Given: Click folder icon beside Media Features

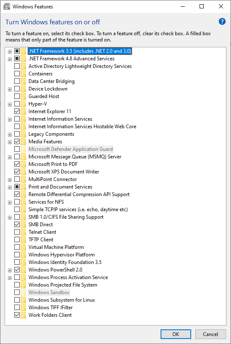Looking at the screenshot, I should tap(23, 142).
